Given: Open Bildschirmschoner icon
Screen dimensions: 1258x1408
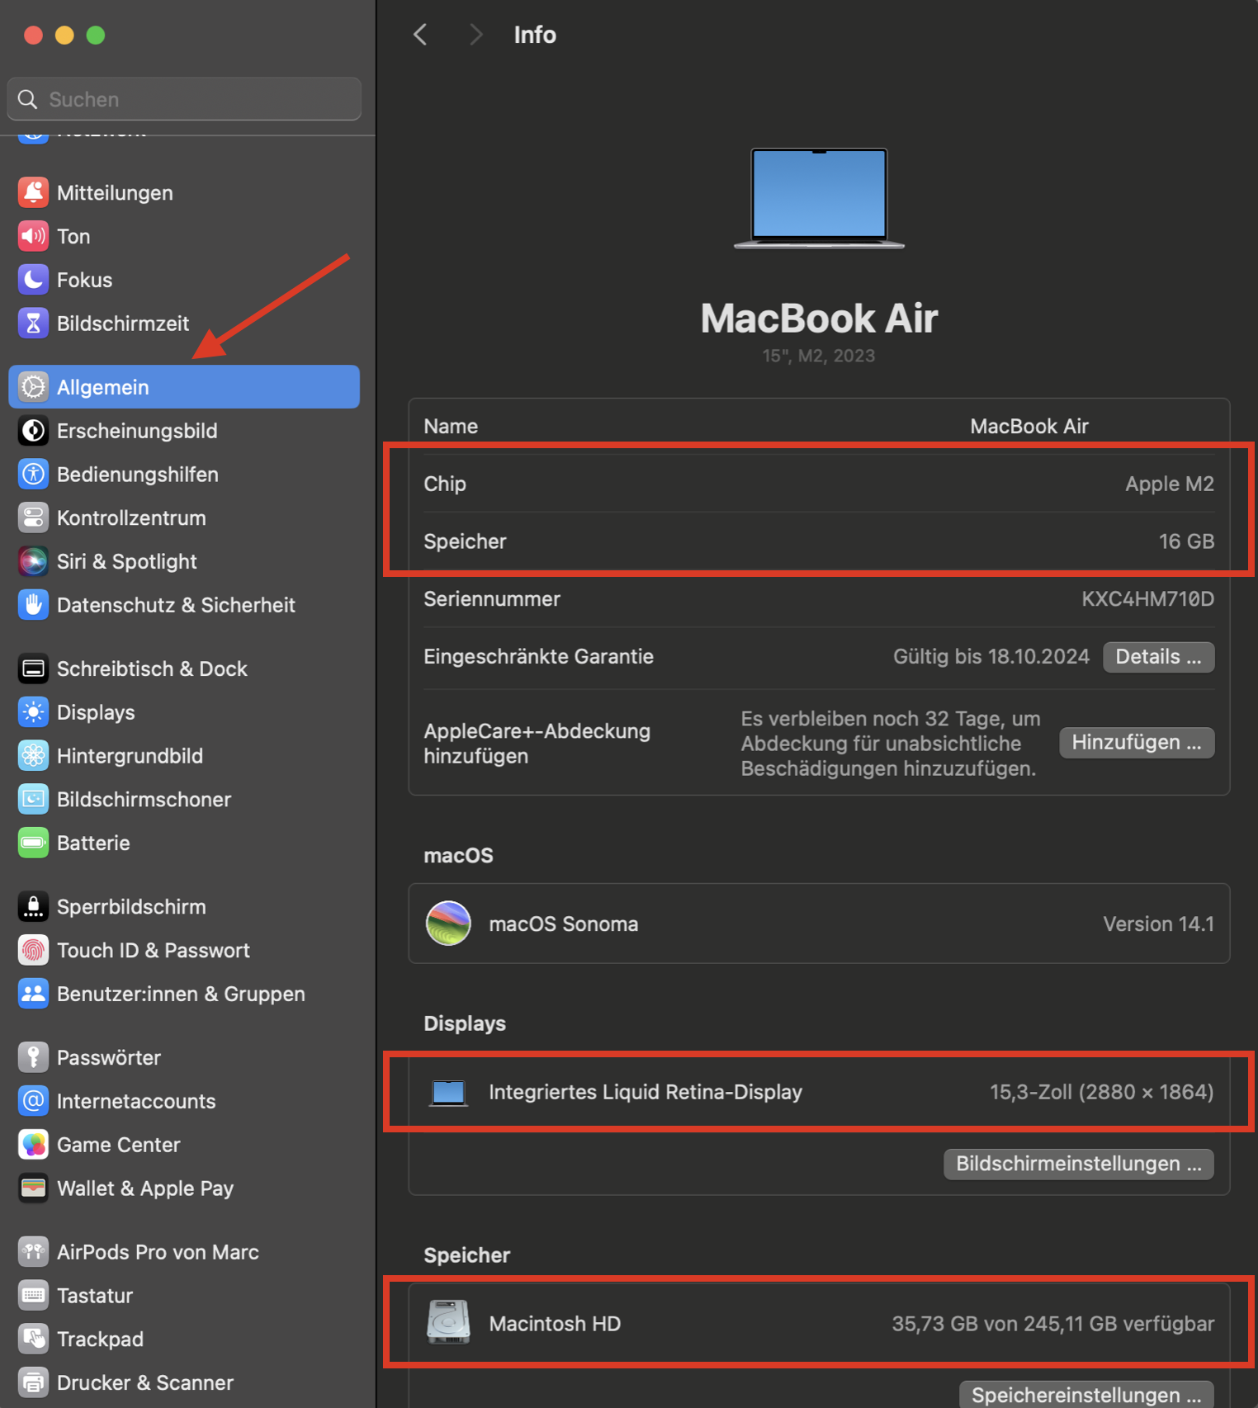Looking at the screenshot, I should coord(33,799).
